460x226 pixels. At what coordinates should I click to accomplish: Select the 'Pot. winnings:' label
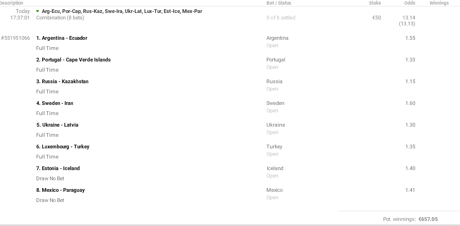pos(399,219)
